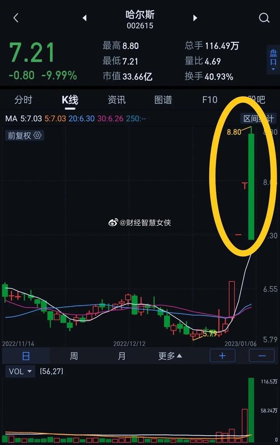Open the 图谱 tab
The width and height of the screenshot is (280, 445).
[163, 100]
